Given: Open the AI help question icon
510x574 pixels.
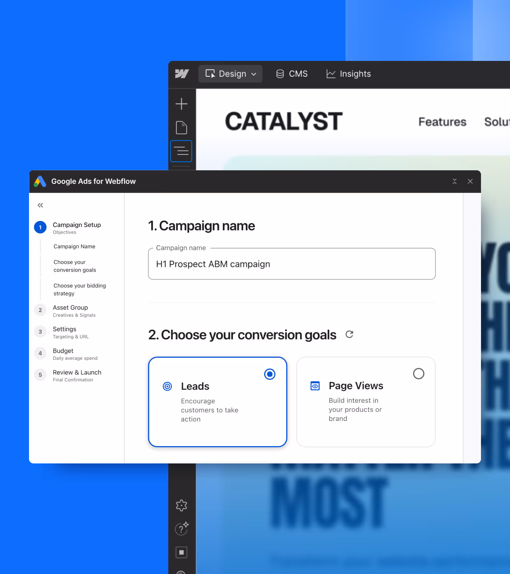Looking at the screenshot, I should click(181, 529).
